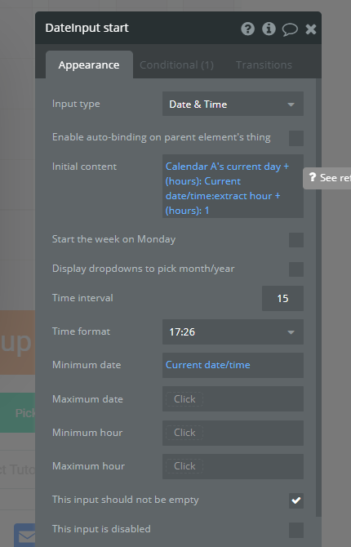This screenshot has width=351, height=547.
Task: Switch to the Conditional (1) tab
Action: (x=176, y=64)
